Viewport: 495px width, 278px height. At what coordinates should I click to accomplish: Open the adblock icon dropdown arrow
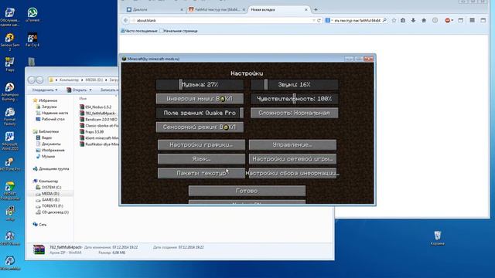tap(452, 21)
